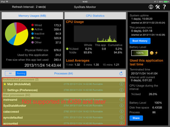
Task: Click the Boot History button
Action: [x=140, y=41]
